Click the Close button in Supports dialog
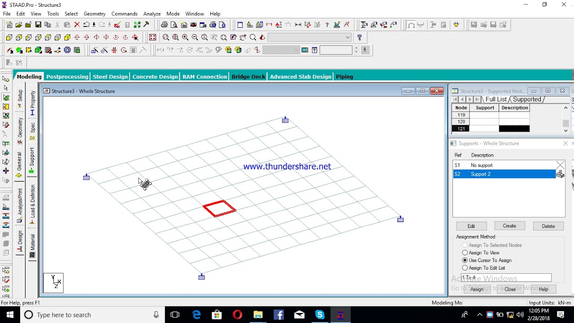Viewport: 574px width, 323px height. pos(510,289)
